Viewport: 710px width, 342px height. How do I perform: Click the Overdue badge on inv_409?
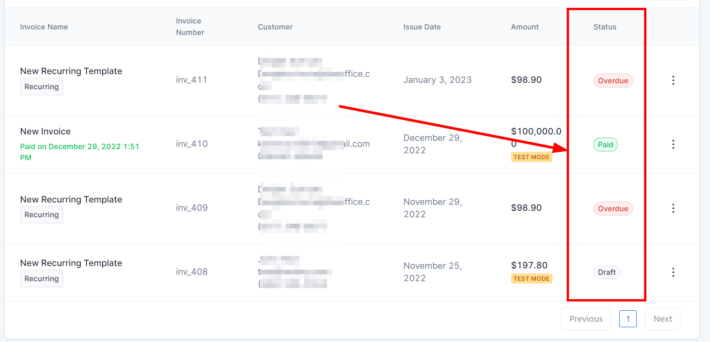point(613,209)
